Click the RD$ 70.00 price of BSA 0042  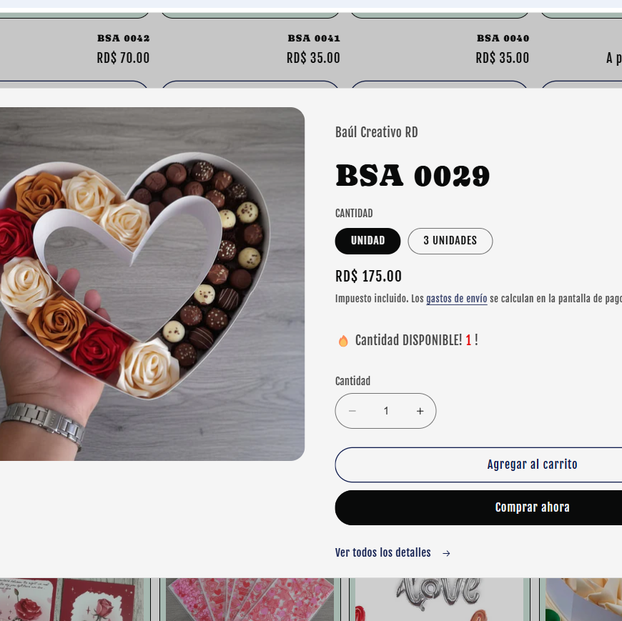tap(123, 58)
